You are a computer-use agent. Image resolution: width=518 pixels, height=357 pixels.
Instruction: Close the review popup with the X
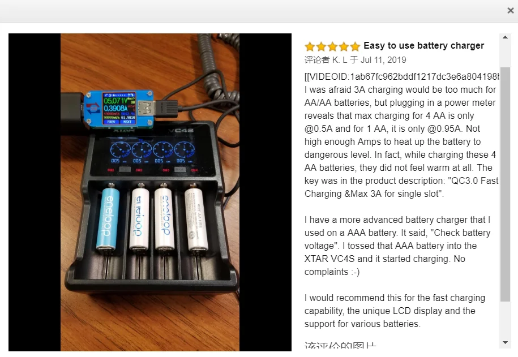click(x=511, y=11)
